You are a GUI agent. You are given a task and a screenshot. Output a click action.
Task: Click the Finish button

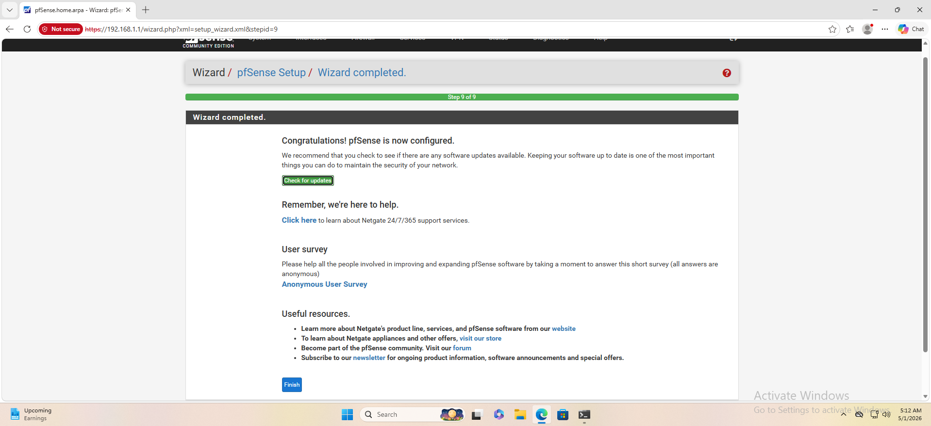292,385
